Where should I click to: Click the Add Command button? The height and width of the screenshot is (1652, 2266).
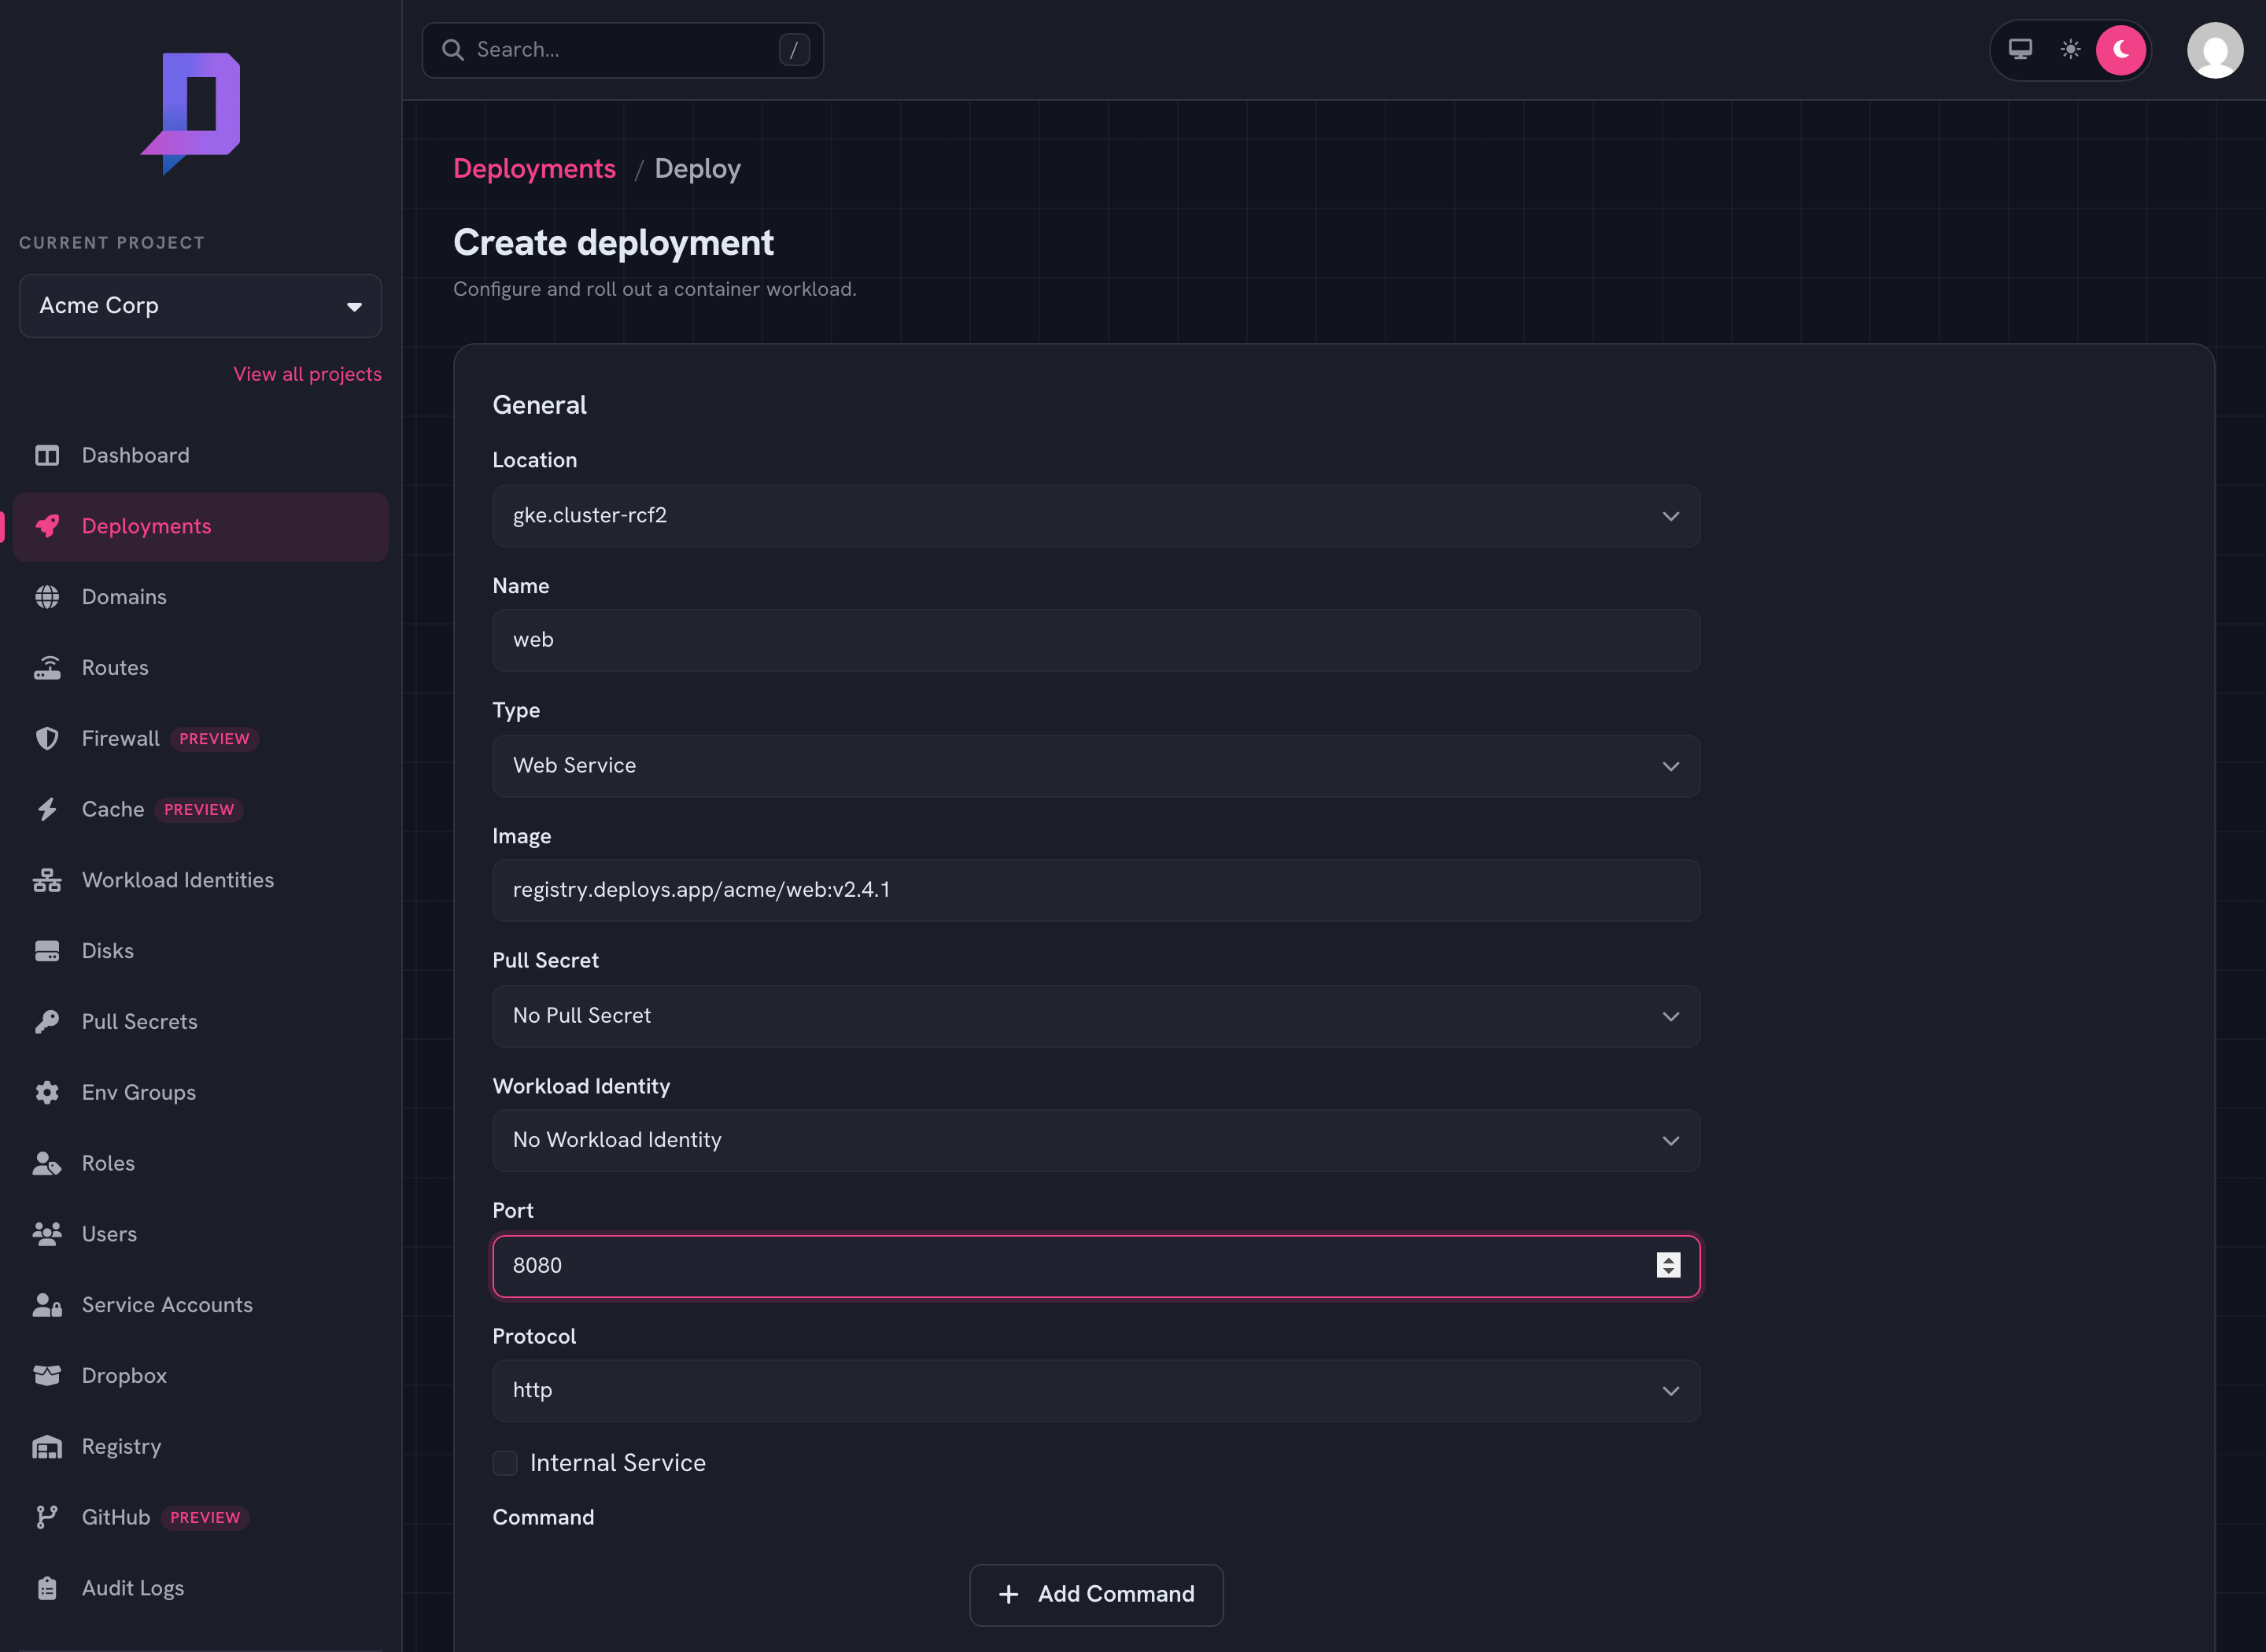[1096, 1594]
